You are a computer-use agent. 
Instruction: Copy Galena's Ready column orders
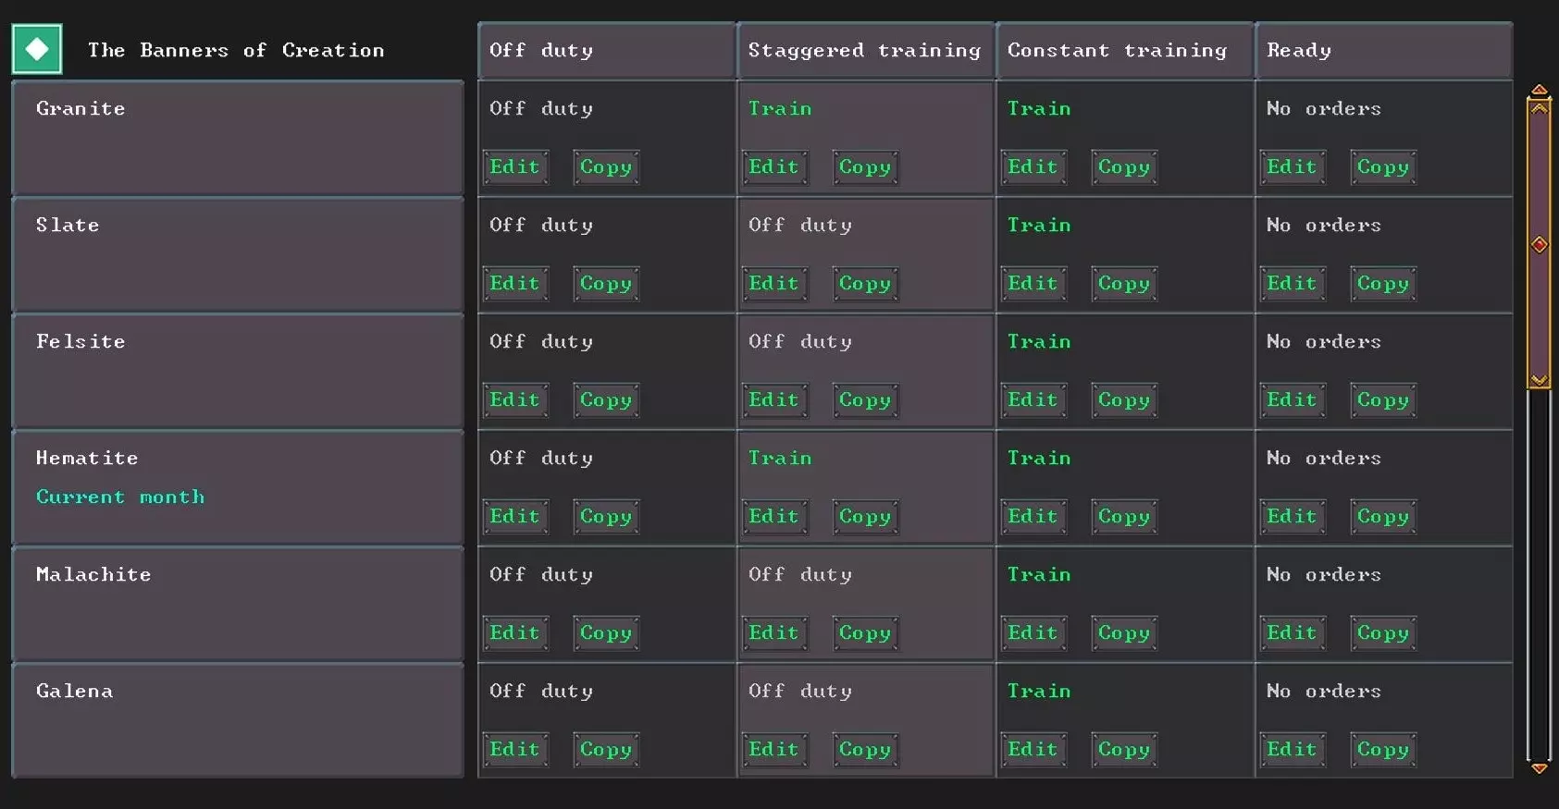(1382, 750)
